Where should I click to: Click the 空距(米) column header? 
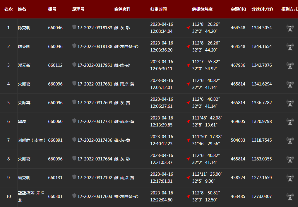click(x=238, y=9)
